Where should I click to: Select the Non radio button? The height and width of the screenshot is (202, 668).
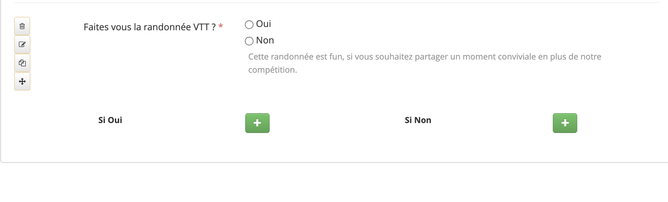(x=249, y=41)
